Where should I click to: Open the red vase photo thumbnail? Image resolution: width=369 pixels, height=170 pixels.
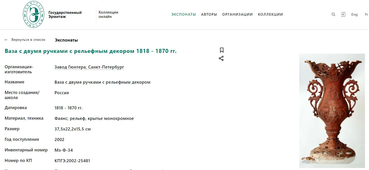point(332,111)
